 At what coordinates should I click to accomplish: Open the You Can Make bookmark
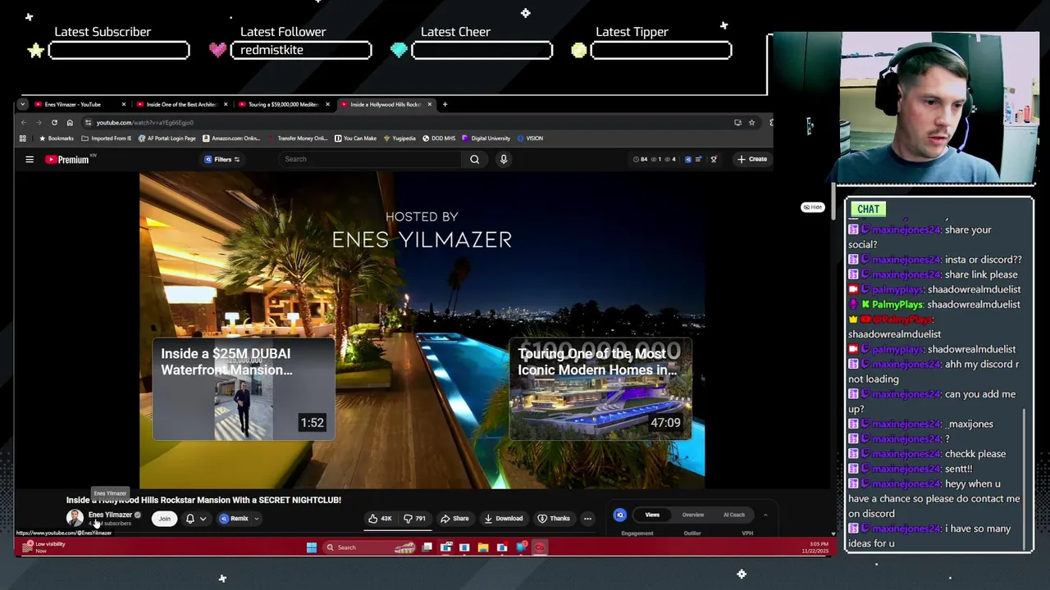click(x=356, y=138)
